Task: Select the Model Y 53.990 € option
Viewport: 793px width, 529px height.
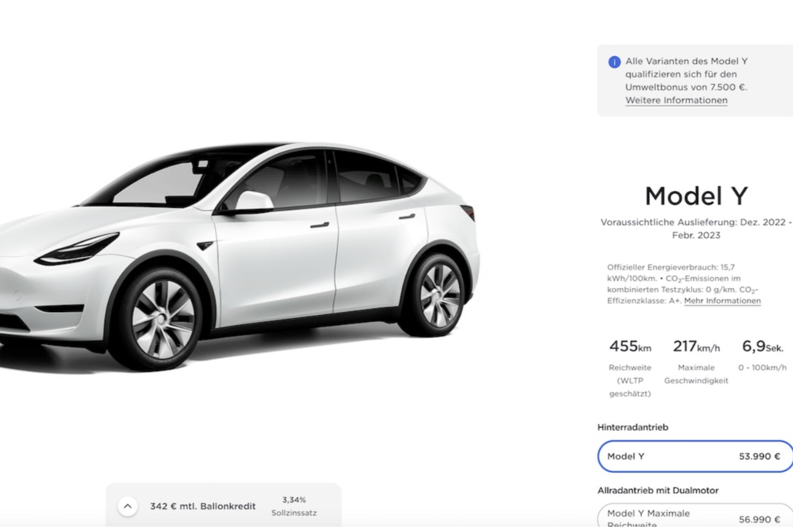Action: 694,457
